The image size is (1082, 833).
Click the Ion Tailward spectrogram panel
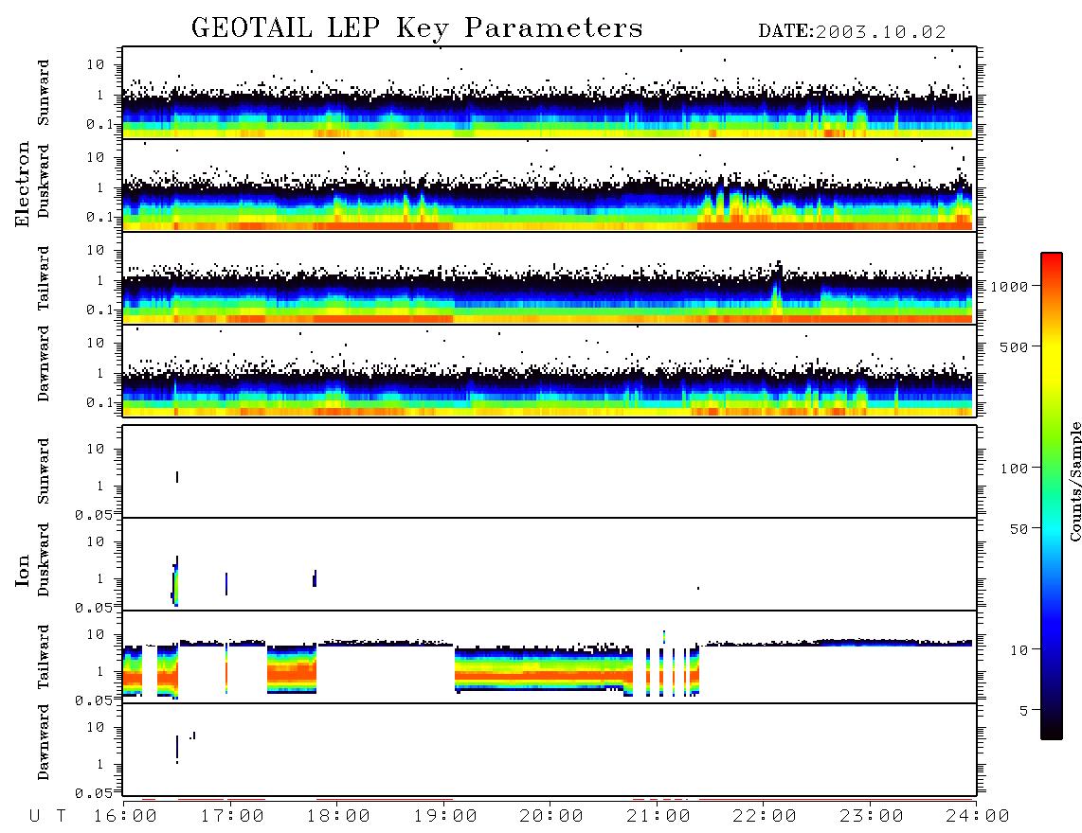coord(550,657)
